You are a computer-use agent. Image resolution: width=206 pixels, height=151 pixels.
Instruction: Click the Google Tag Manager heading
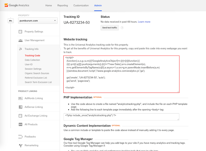point(78,139)
